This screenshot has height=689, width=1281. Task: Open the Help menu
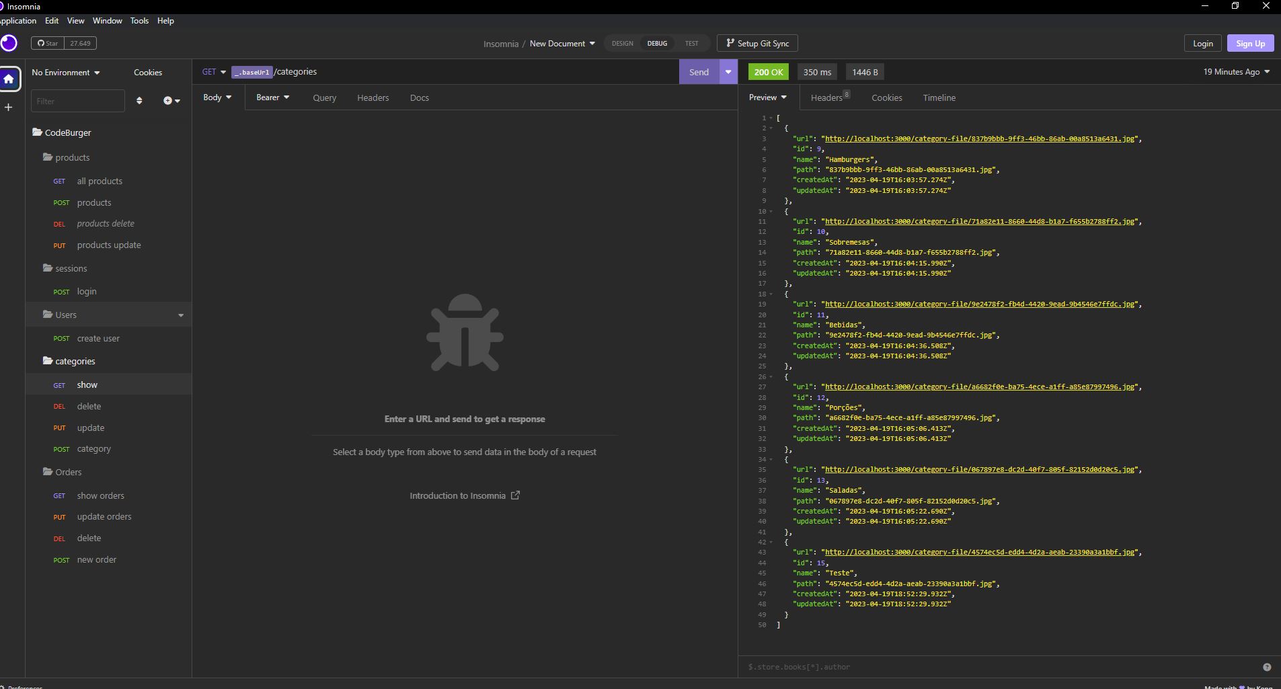coord(165,21)
